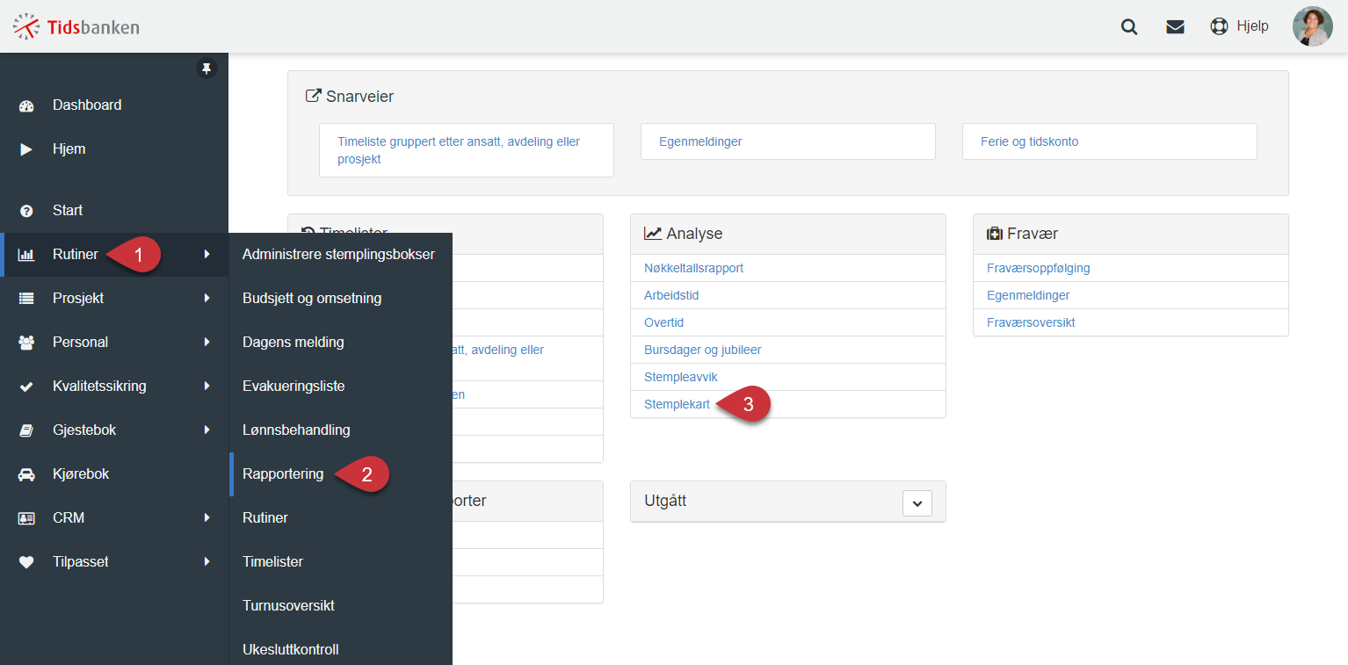Click the Snarveier external link icon
The width and height of the screenshot is (1348, 665).
(313, 96)
